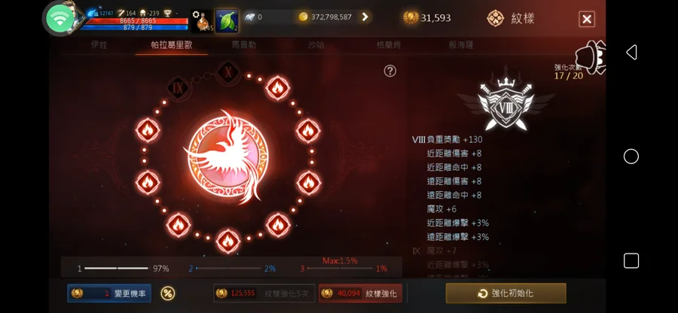Click the 97% probability bar
The width and height of the screenshot is (678, 313).
click(124, 269)
